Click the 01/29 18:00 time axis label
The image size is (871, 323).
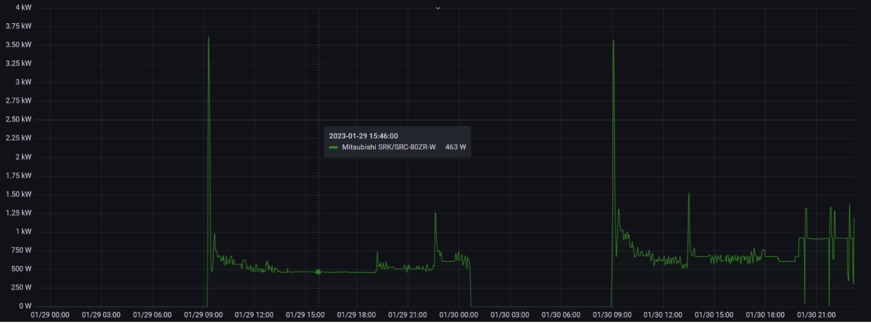coord(357,315)
